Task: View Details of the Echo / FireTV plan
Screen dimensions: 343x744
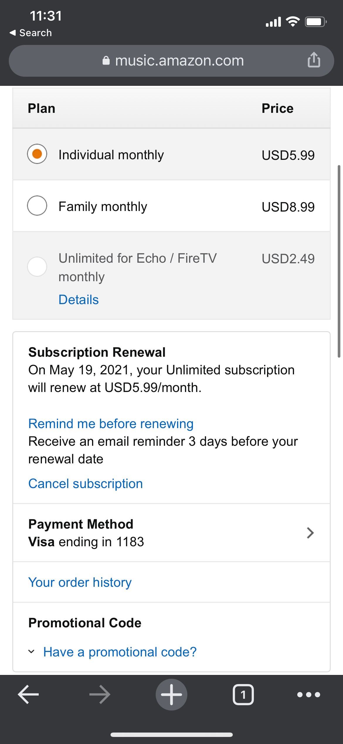Action: 78,299
